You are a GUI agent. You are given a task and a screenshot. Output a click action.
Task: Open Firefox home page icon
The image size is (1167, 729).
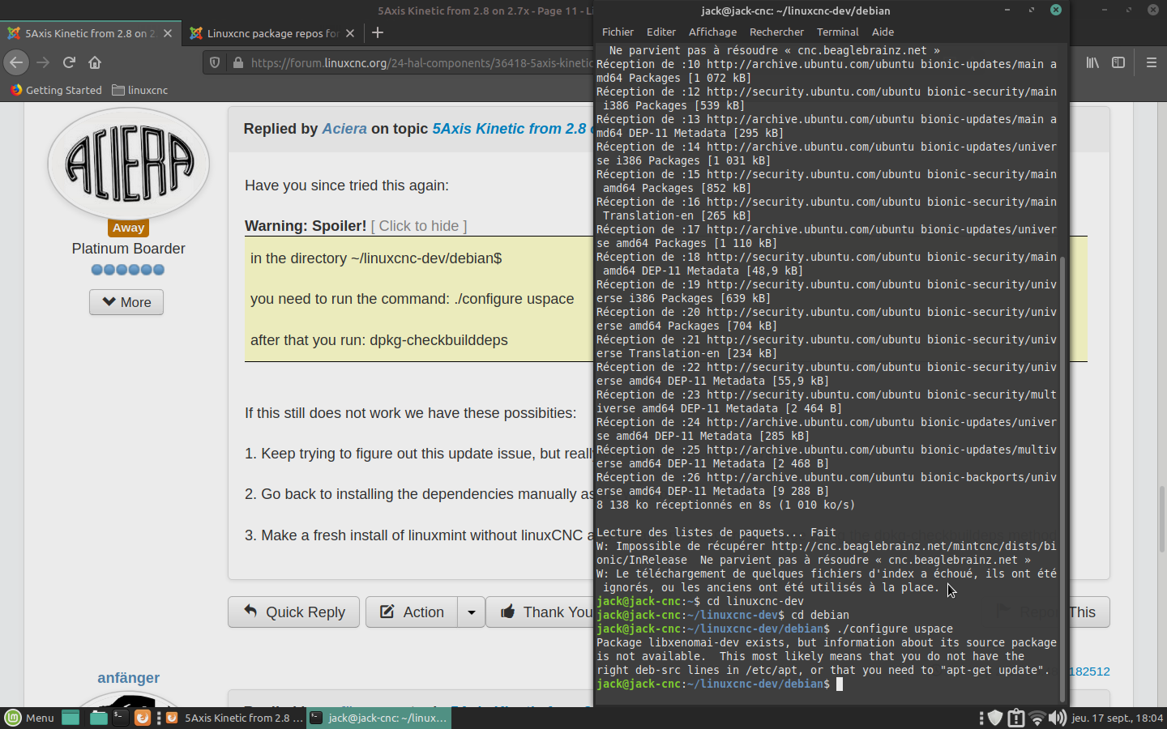95,62
